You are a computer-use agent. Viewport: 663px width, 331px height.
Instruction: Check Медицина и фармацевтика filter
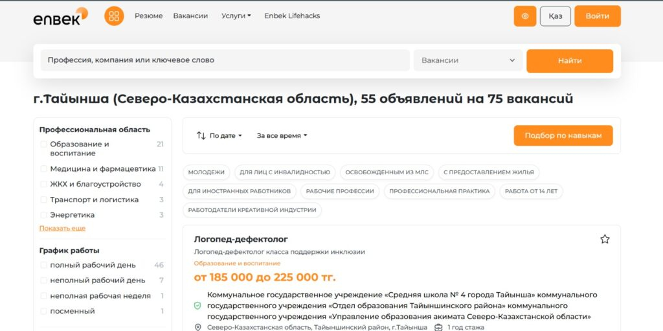[x=43, y=169]
